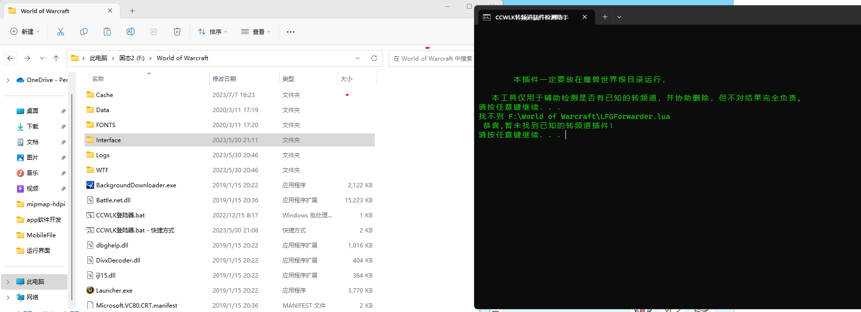The height and width of the screenshot is (312, 861).
Task: Select file name DivxDecoder.dll
Action: [118, 260]
